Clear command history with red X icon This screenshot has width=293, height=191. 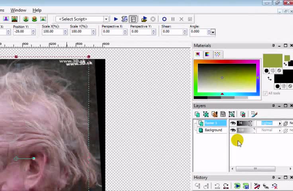coord(275,186)
